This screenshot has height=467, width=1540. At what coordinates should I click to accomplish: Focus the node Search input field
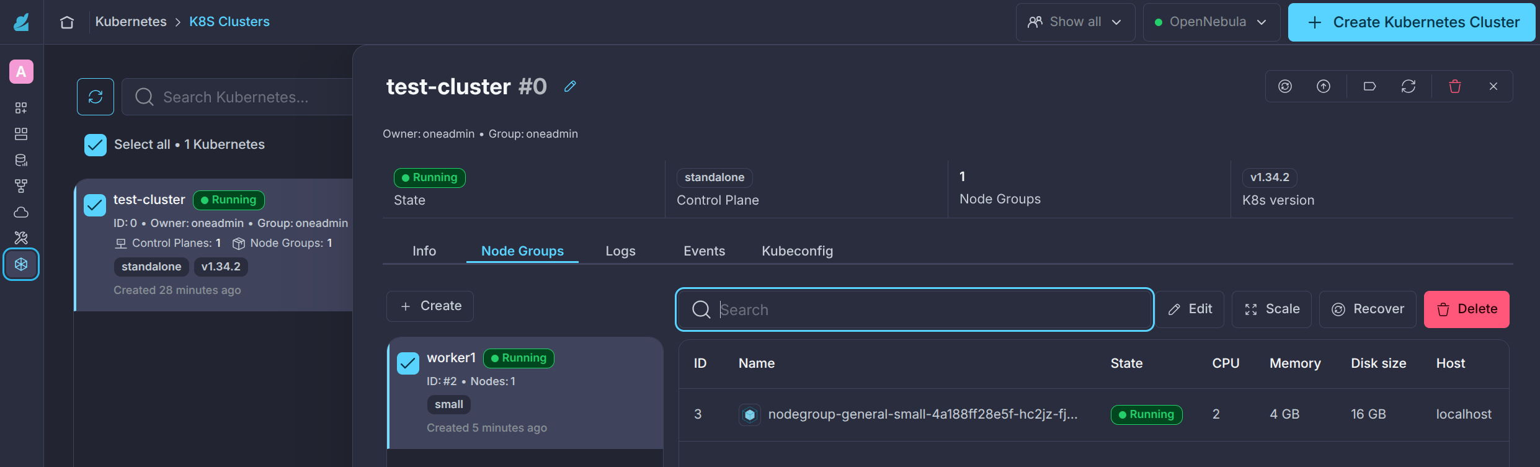[914, 309]
